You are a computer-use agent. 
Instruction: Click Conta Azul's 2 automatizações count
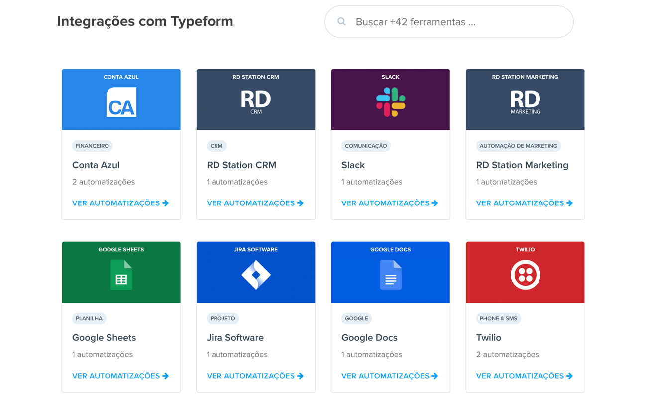click(x=104, y=182)
